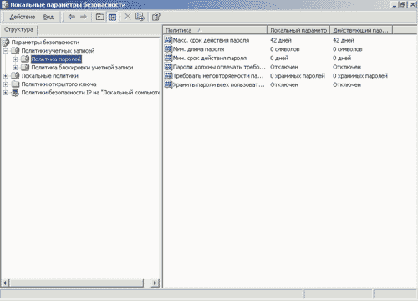Click tree scrollbar left arrow
Screen dimensions: 418x301
tap(5, 283)
